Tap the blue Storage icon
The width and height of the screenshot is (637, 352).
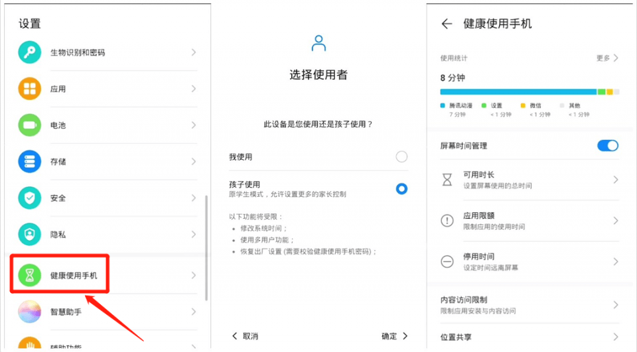(30, 162)
